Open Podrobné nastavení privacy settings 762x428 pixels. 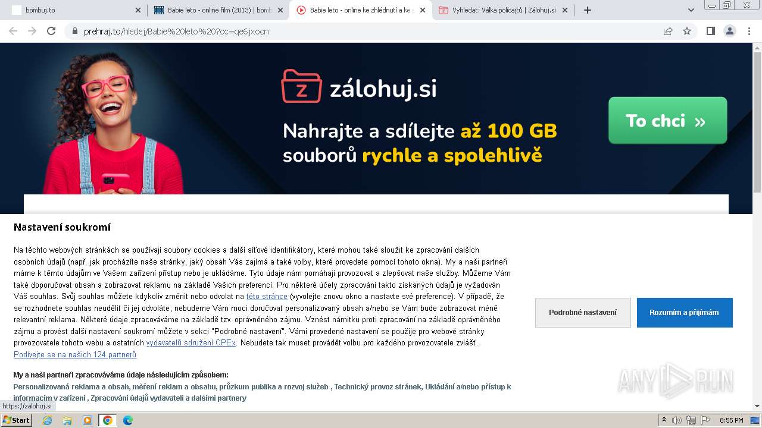pos(583,313)
